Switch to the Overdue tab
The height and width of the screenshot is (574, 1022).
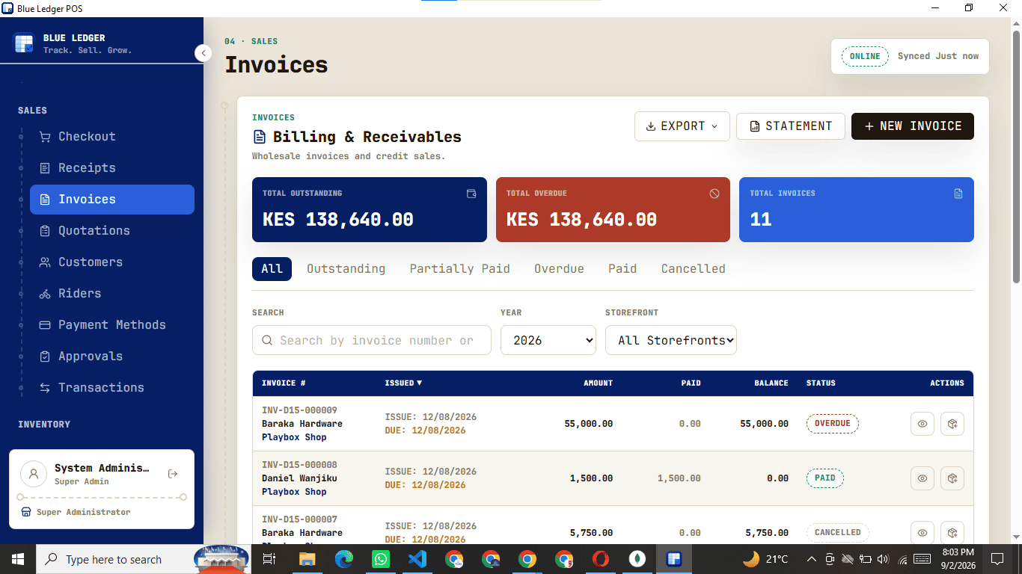pos(559,269)
